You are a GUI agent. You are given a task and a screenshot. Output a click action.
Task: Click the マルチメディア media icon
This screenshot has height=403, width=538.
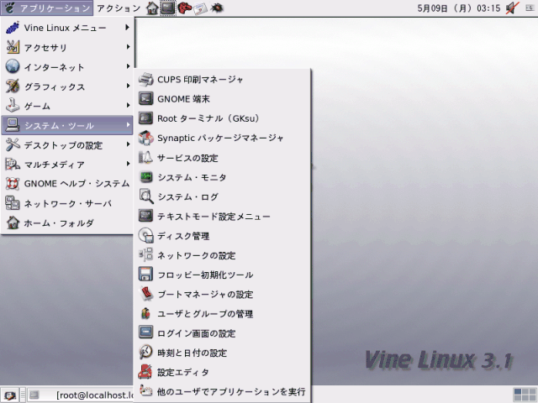[13, 165]
